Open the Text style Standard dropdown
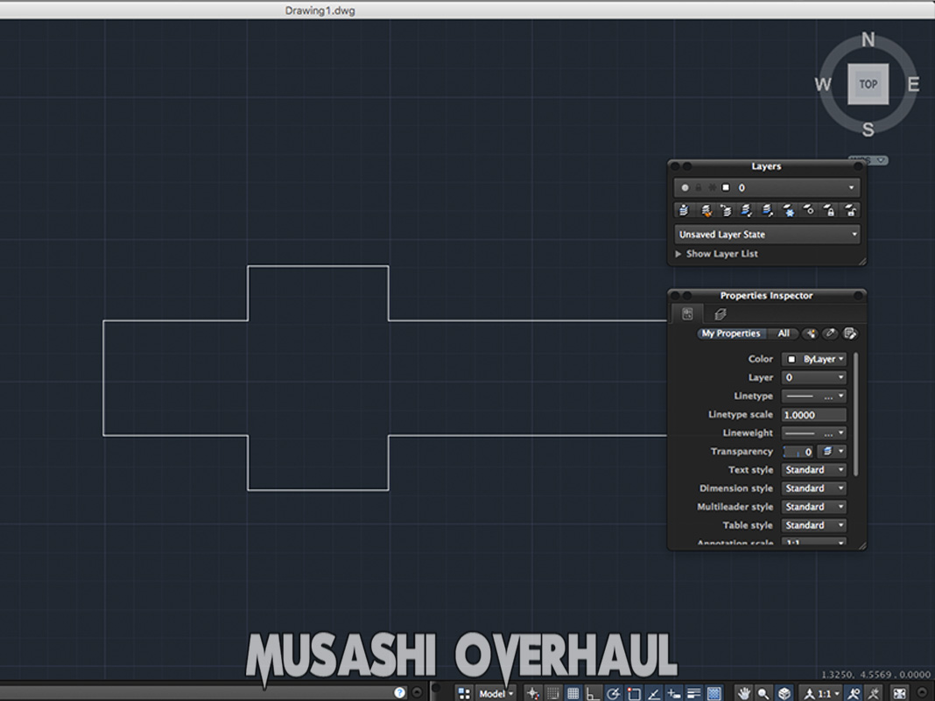The width and height of the screenshot is (935, 701). tap(814, 470)
